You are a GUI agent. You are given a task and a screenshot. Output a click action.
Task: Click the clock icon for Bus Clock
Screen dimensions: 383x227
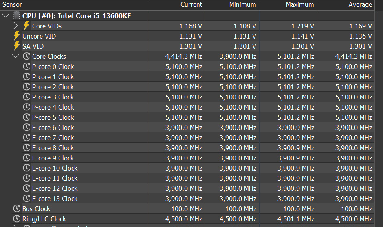point(16,208)
